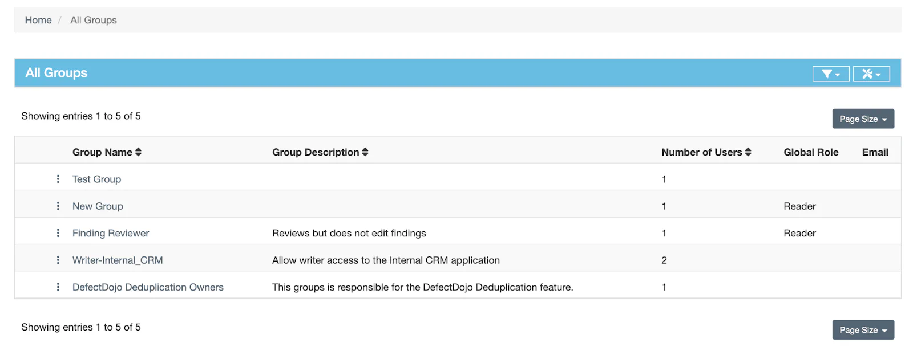Open the Test Group link

point(96,179)
